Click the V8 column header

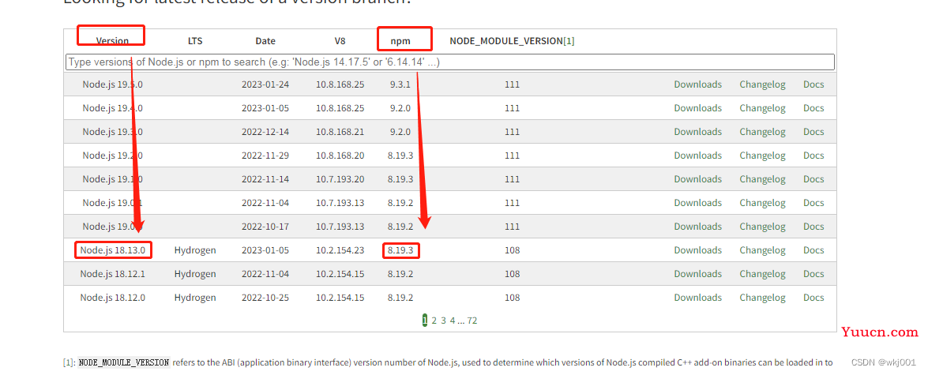tap(340, 41)
